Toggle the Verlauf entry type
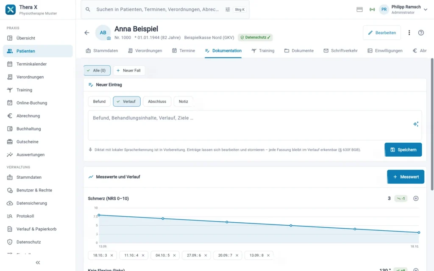 [x=126, y=102]
